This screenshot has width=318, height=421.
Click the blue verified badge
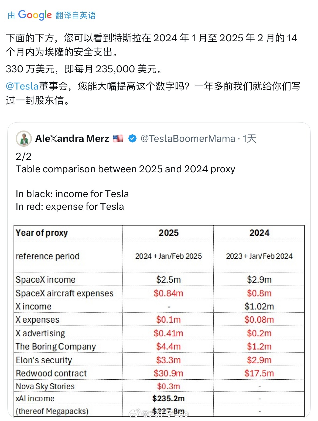point(132,139)
